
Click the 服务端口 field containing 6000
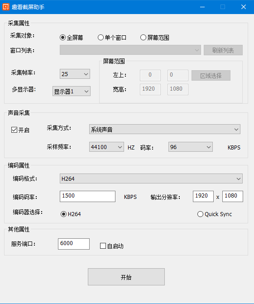pyautogui.click(x=74, y=244)
